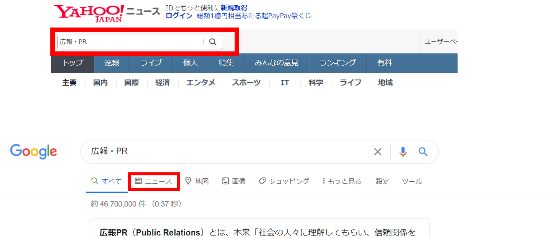Select the 国際 category
553x238 pixels.
(x=132, y=83)
